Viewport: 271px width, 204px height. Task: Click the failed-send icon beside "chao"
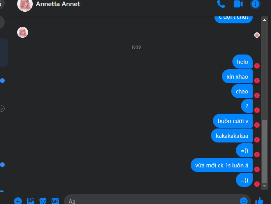(257, 95)
